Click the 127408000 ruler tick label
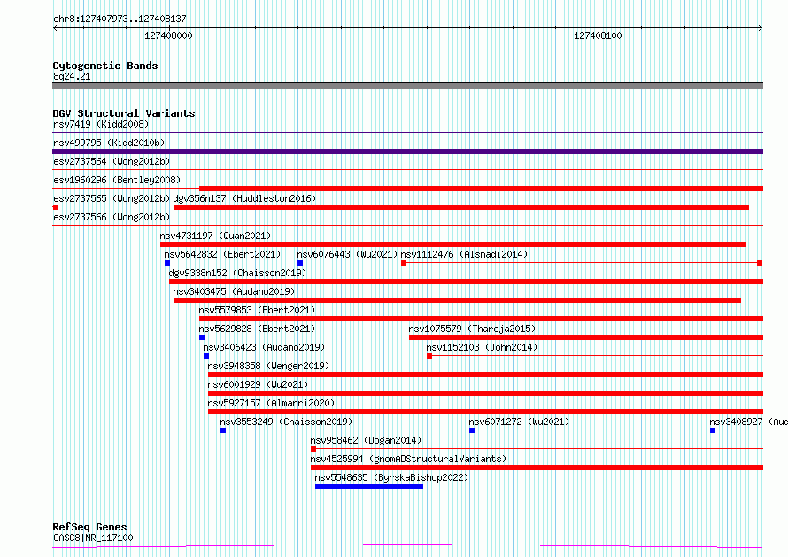This screenshot has width=788, height=557. pos(168,35)
